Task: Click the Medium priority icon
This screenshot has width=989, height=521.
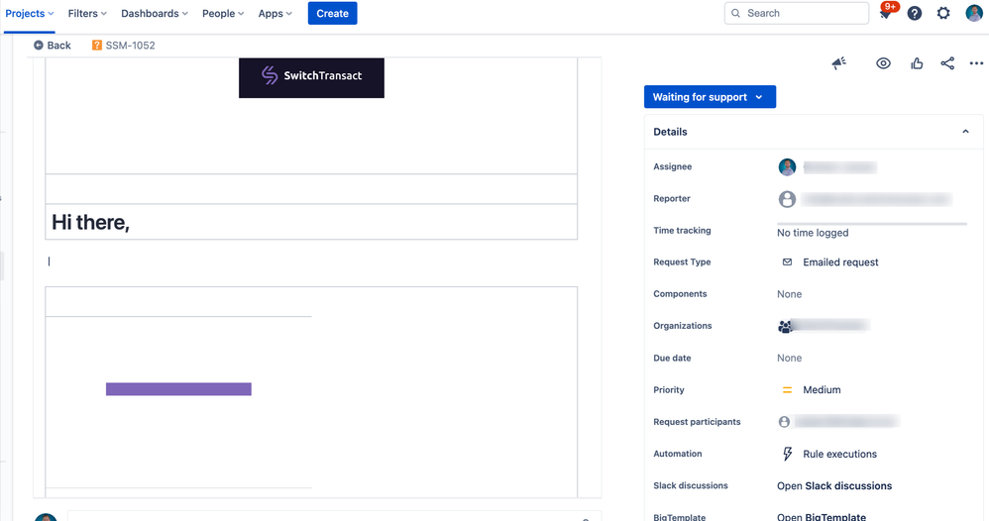Action: [x=787, y=390]
